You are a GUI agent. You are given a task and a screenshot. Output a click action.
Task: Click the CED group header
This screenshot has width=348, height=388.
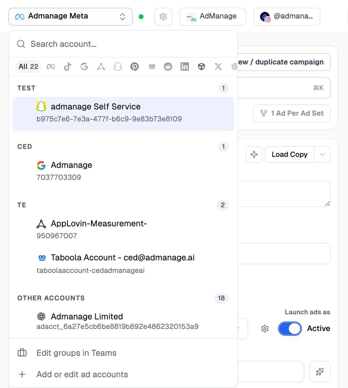(x=25, y=147)
